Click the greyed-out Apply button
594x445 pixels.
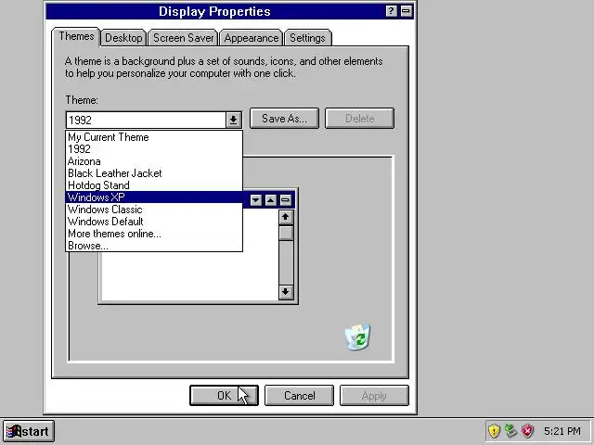[x=374, y=396]
